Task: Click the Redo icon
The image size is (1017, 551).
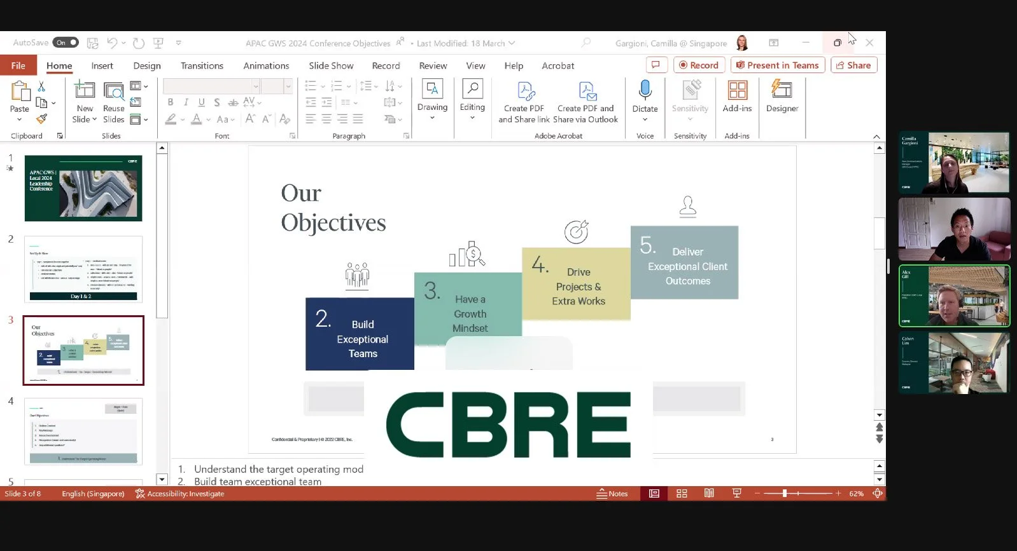Action: (x=139, y=43)
